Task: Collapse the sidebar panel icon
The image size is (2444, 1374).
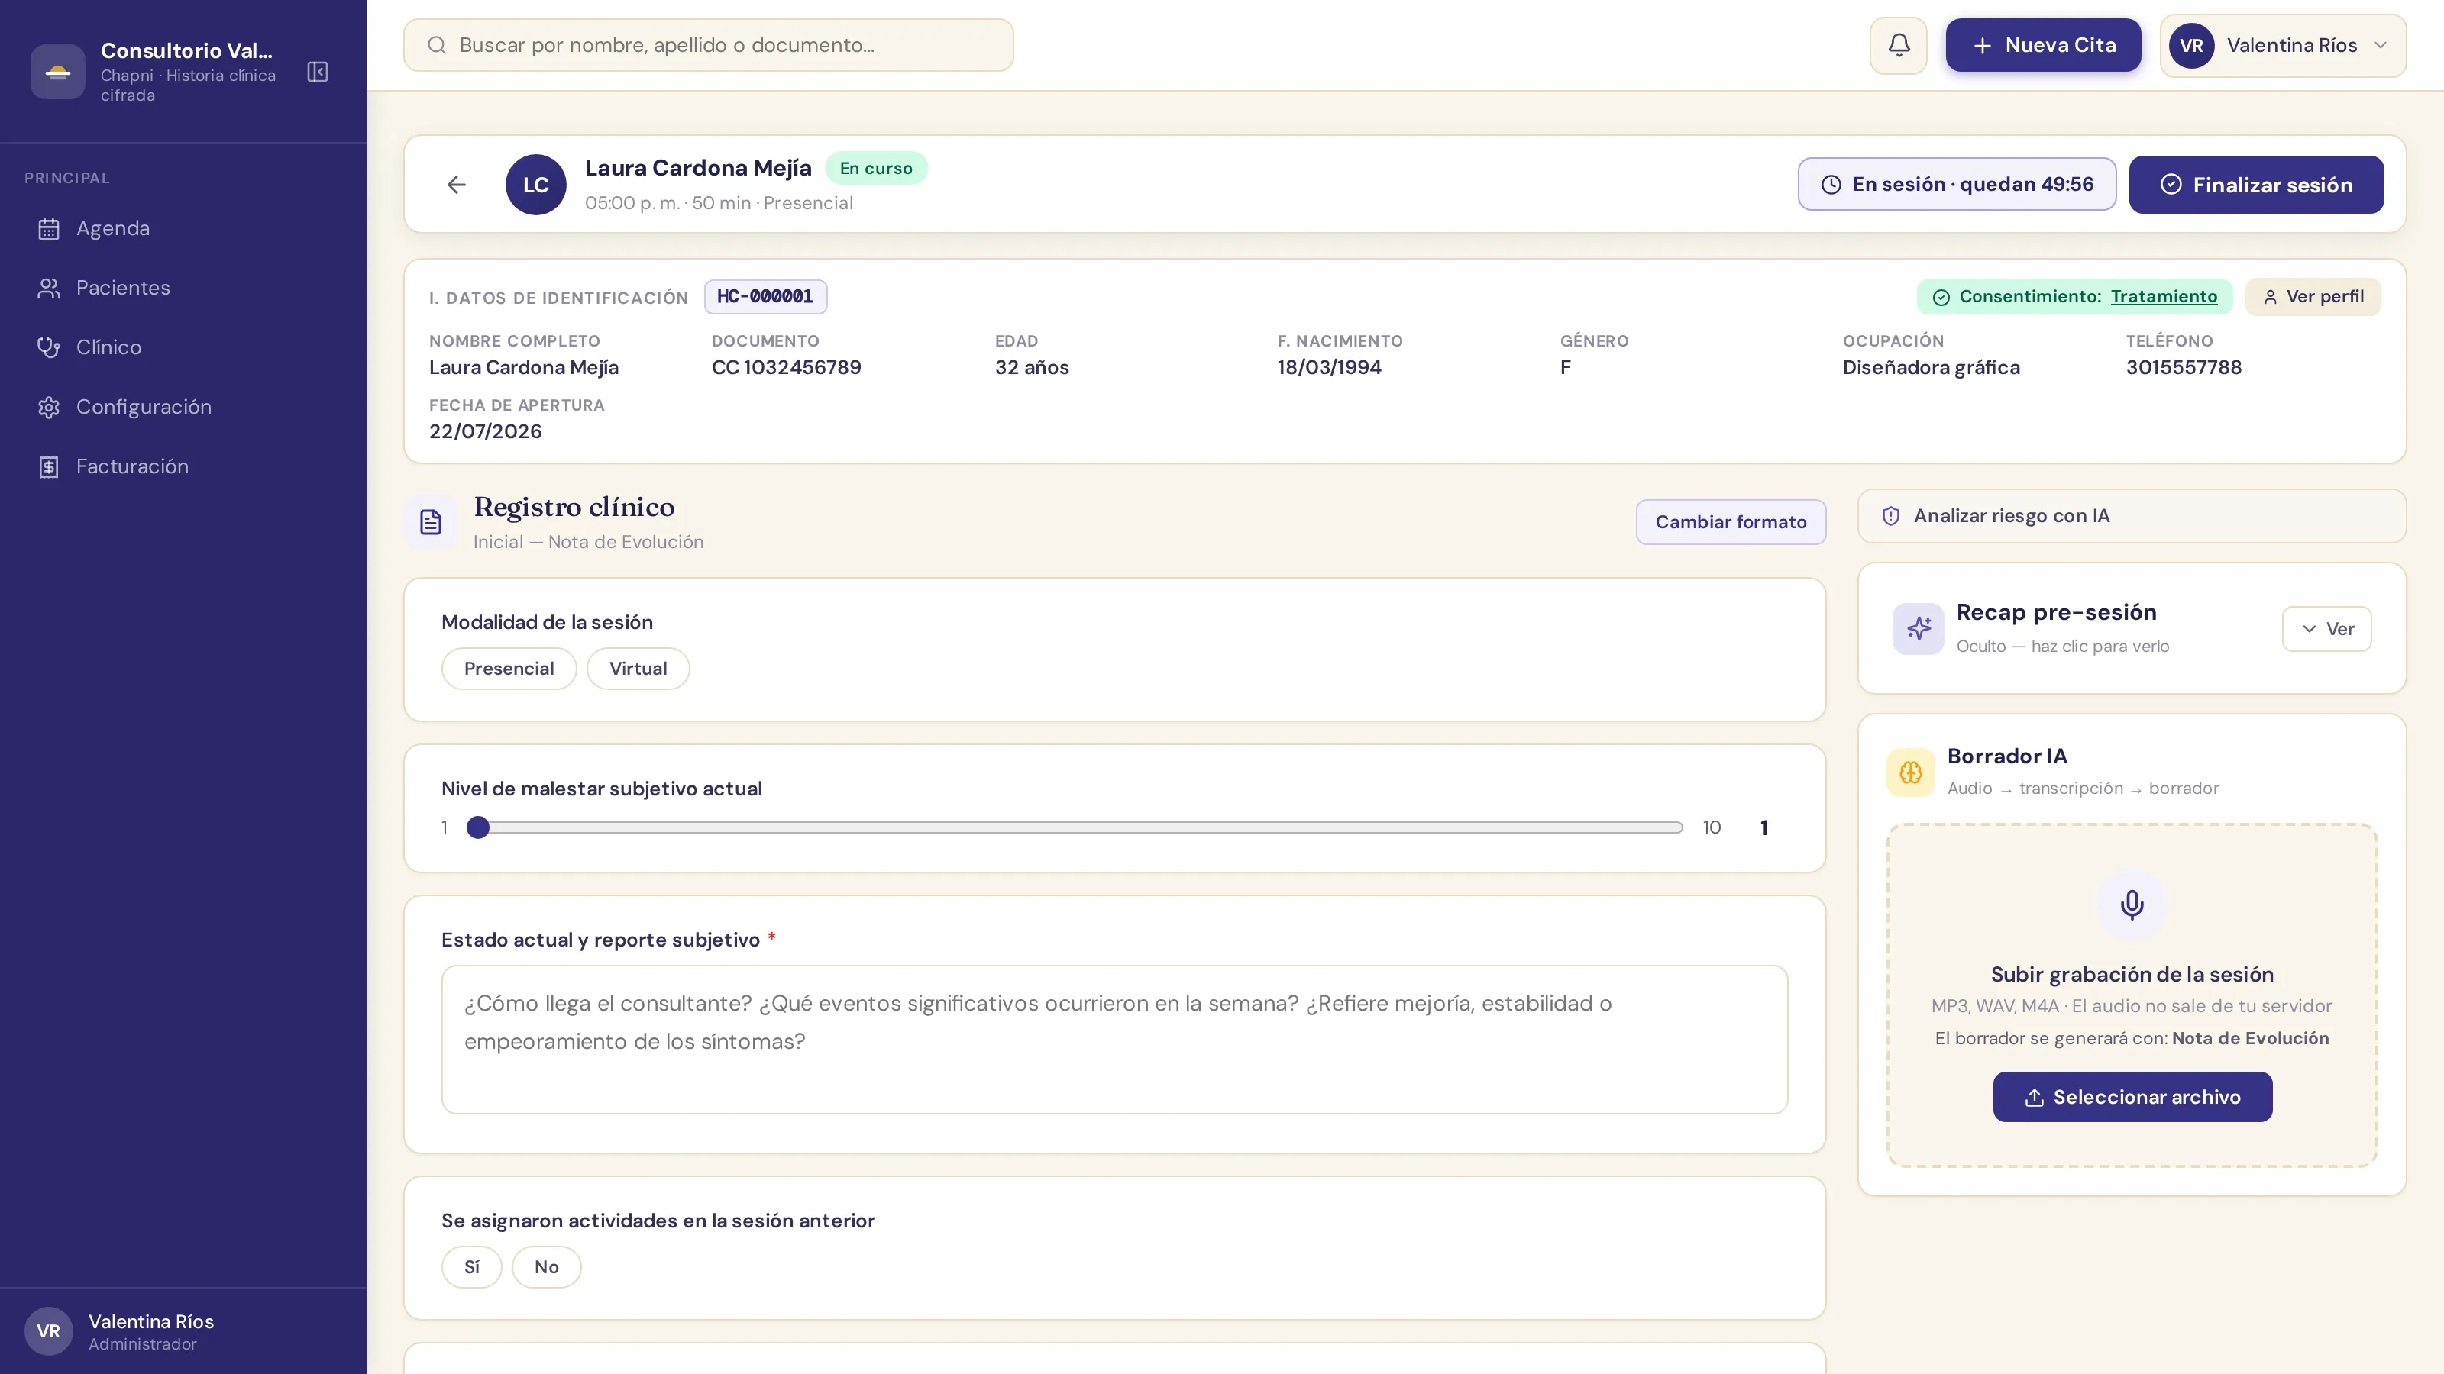Action: pyautogui.click(x=318, y=72)
